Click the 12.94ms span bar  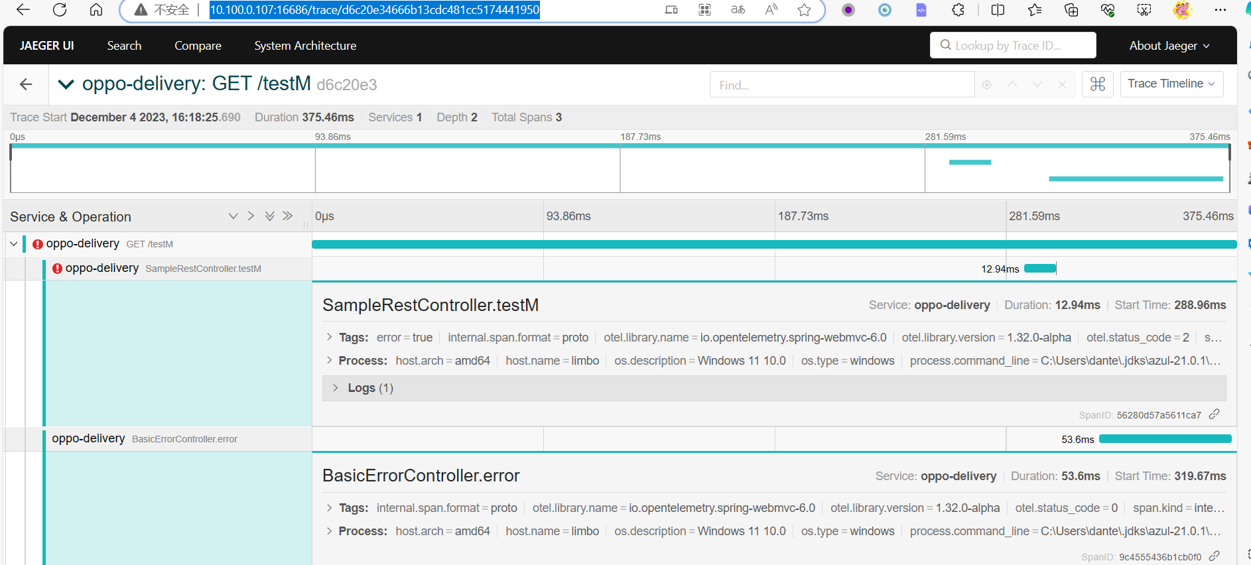point(1040,269)
